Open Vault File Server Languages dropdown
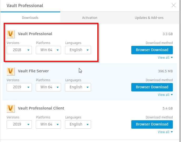This screenshot has width=181, height=142. tap(78, 87)
